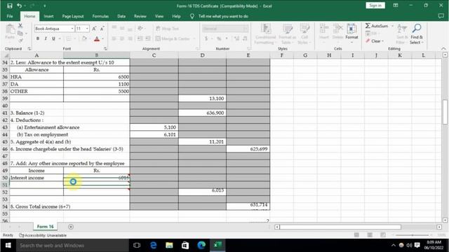This screenshot has height=252, width=449.
Task: Switch to the View tab
Action: click(159, 16)
